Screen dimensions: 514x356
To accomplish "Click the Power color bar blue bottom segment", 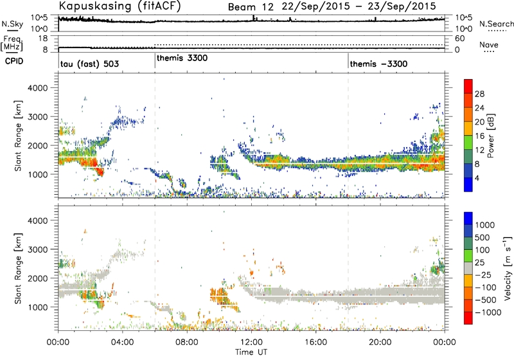I will (468, 185).
